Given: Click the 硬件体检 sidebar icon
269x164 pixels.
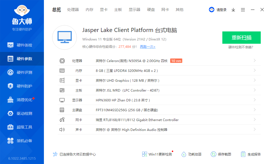Looking at the screenshot, I should click(x=10, y=45).
